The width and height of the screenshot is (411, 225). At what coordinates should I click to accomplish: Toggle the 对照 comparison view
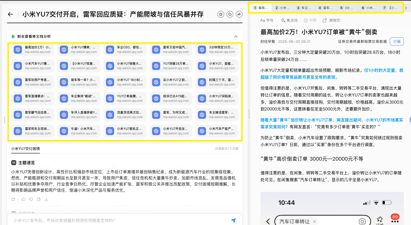(x=310, y=20)
